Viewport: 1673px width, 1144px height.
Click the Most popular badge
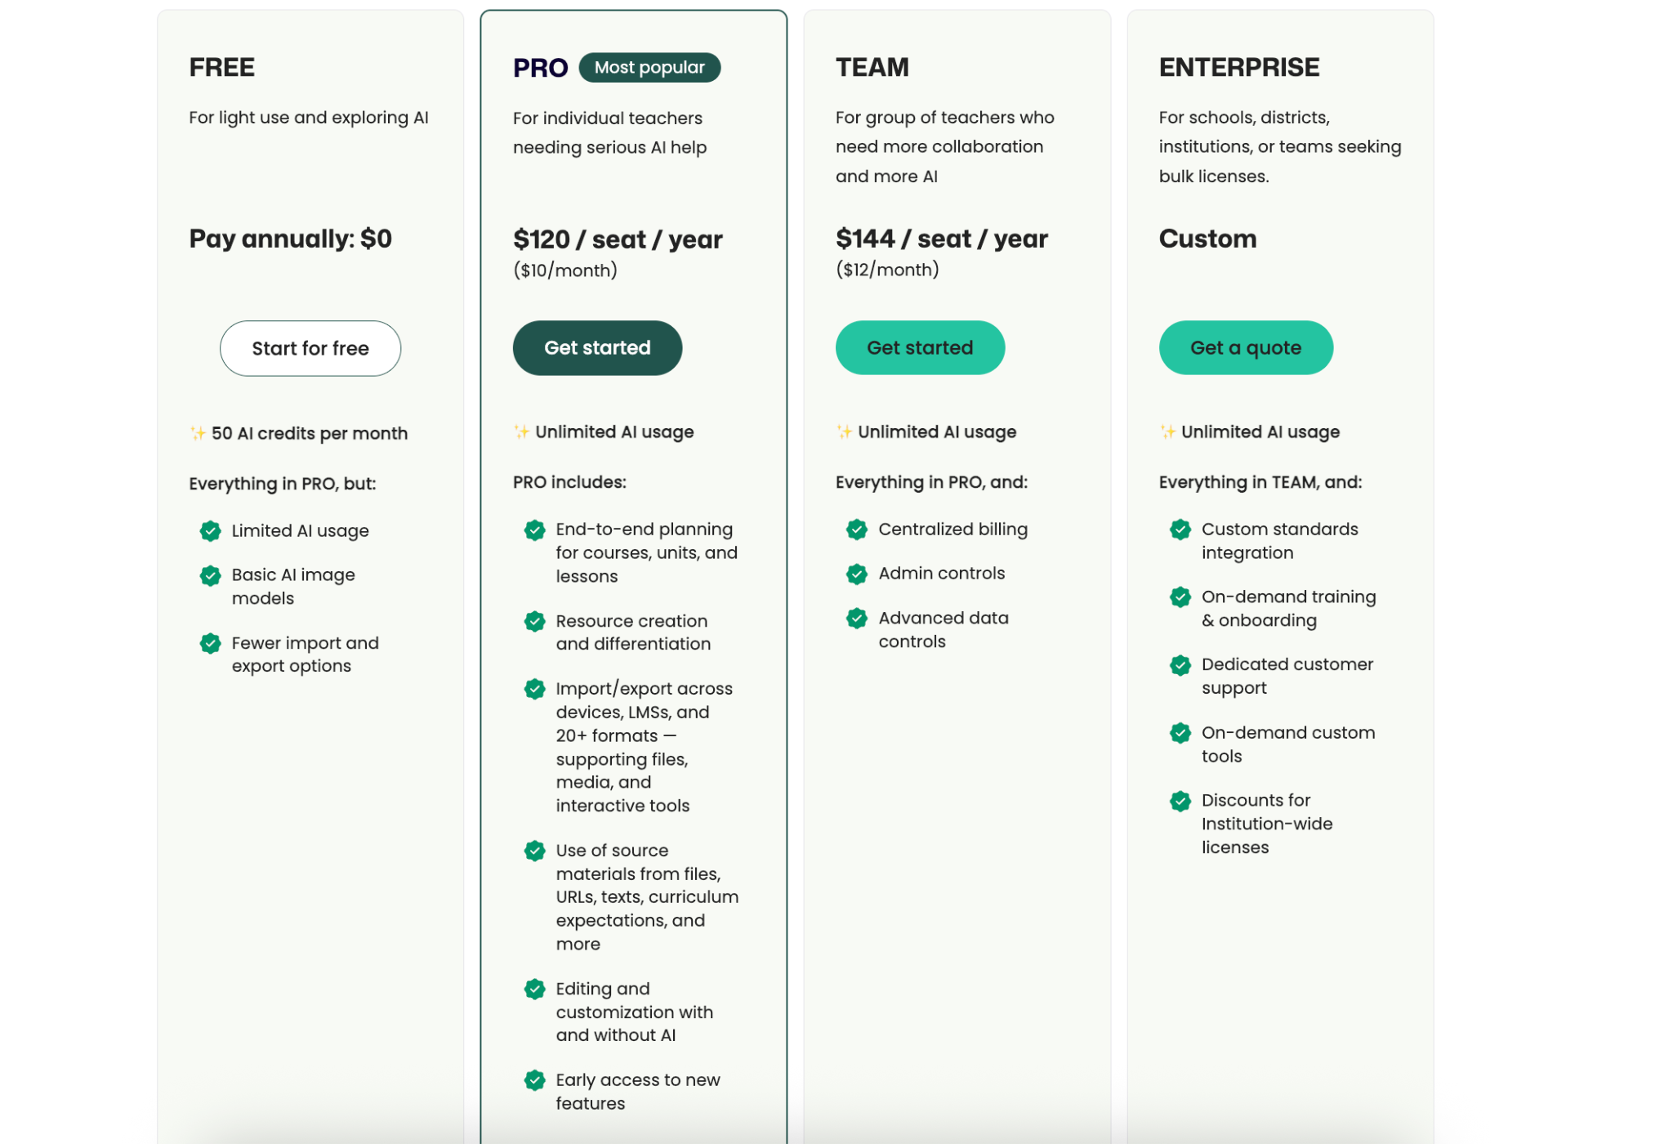click(x=649, y=68)
